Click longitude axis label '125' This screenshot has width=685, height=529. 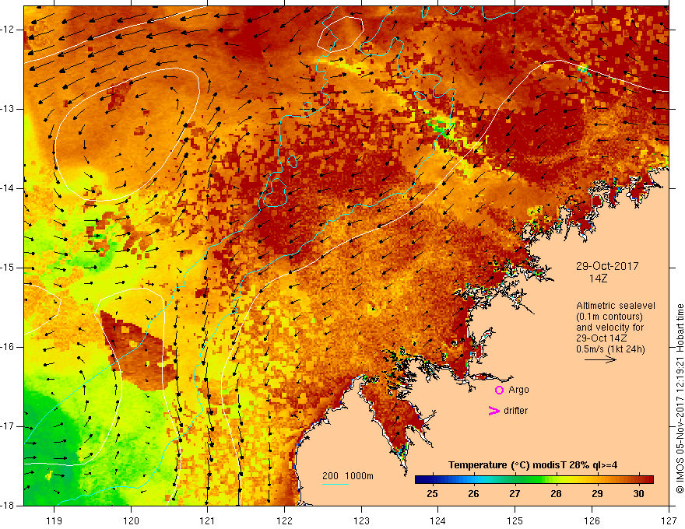515,520
